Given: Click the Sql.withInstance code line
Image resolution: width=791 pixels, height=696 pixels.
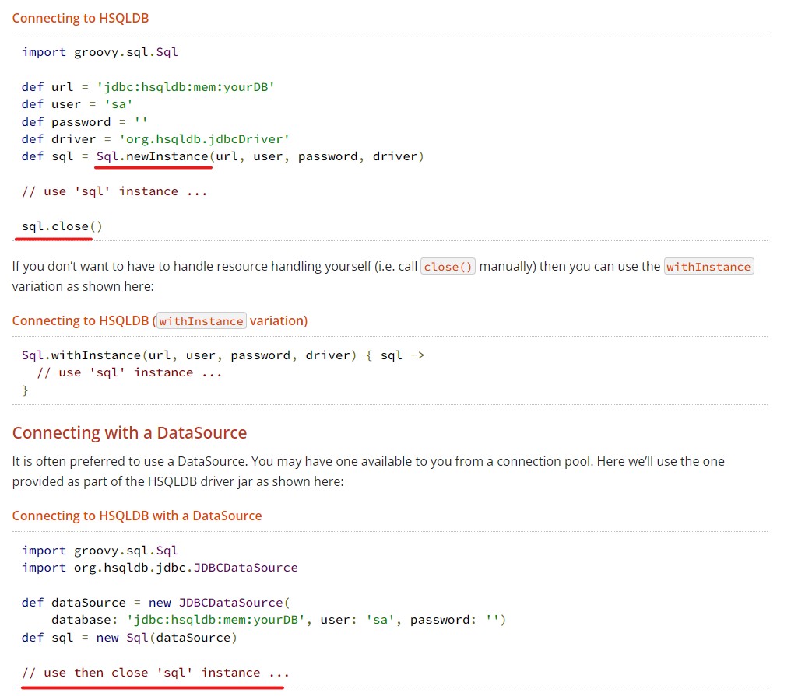Looking at the screenshot, I should click(x=223, y=355).
